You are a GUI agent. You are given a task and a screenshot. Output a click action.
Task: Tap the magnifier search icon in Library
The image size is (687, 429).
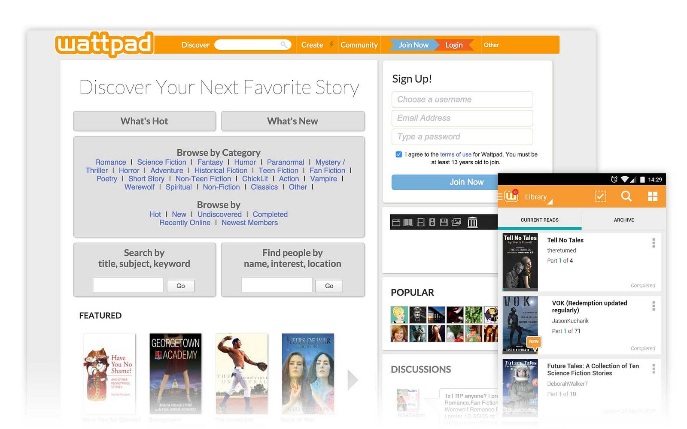pyautogui.click(x=626, y=196)
